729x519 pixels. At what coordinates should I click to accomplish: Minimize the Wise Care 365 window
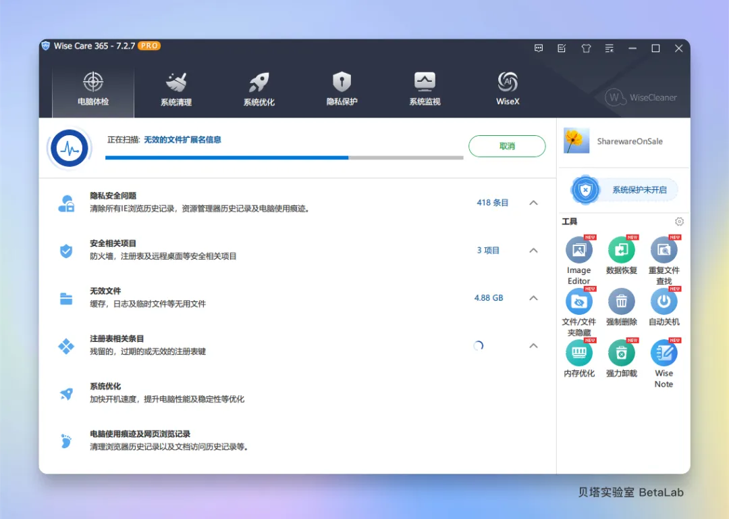[x=632, y=48]
